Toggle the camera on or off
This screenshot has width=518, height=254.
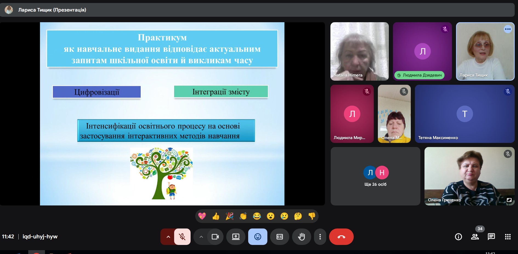[215, 237]
